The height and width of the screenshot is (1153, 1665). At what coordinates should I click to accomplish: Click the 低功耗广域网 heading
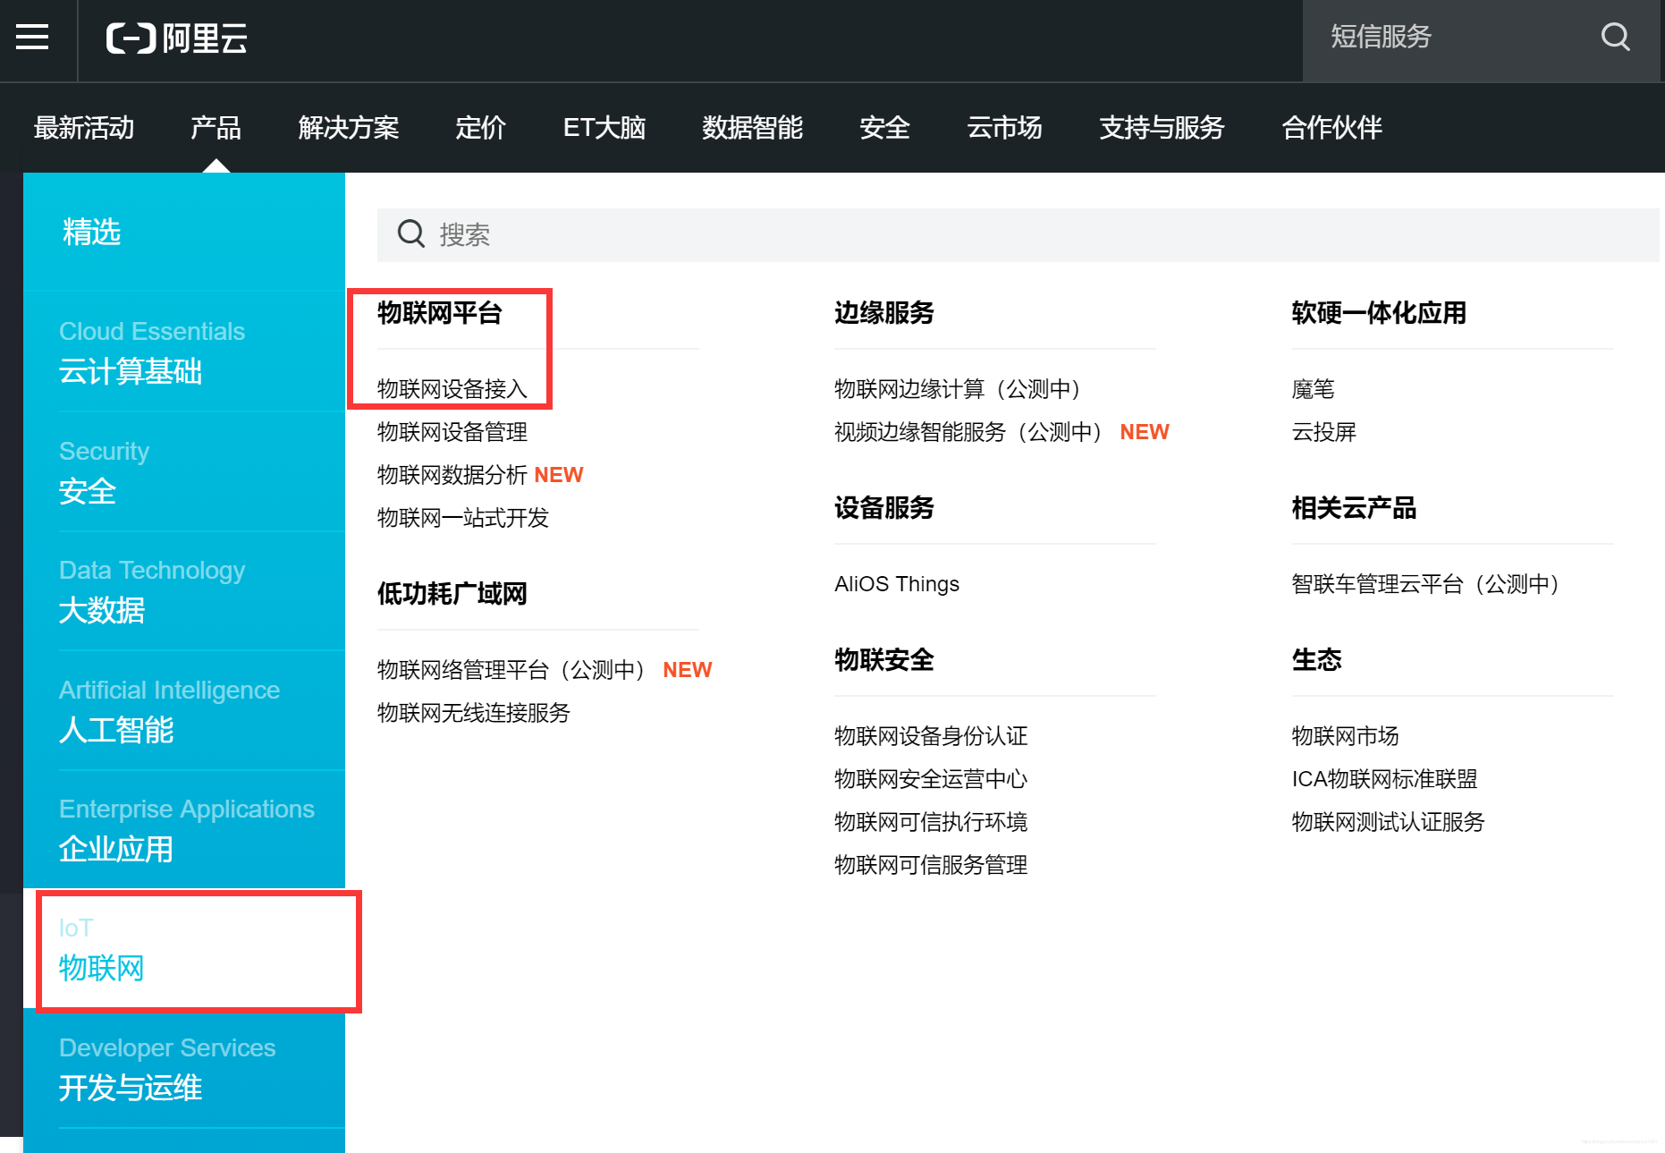click(452, 594)
